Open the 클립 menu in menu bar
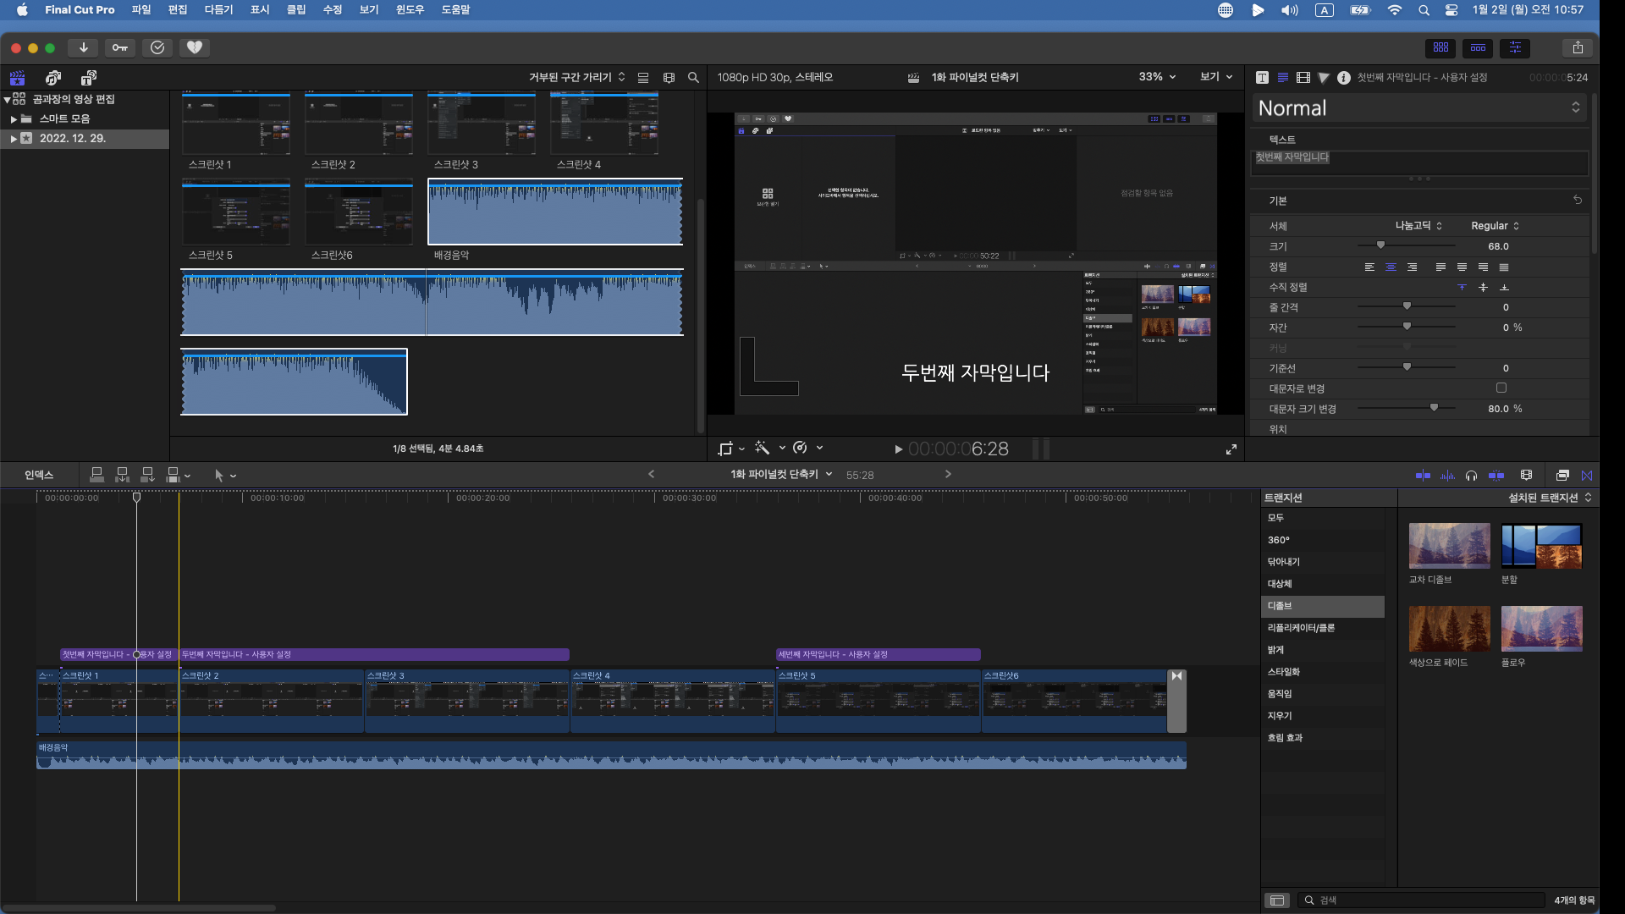Viewport: 1625px width, 914px height. 296,9
